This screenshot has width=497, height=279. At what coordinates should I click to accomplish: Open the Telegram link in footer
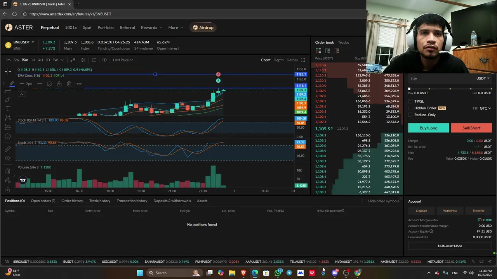(490, 262)
